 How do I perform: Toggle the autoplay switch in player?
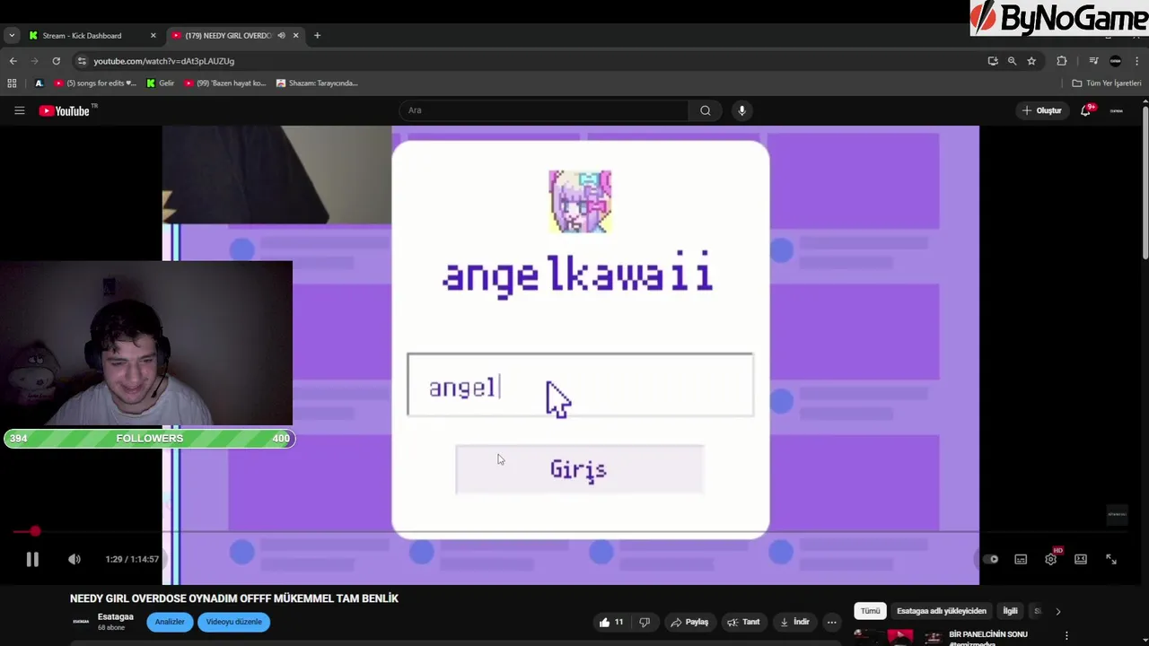pos(990,559)
